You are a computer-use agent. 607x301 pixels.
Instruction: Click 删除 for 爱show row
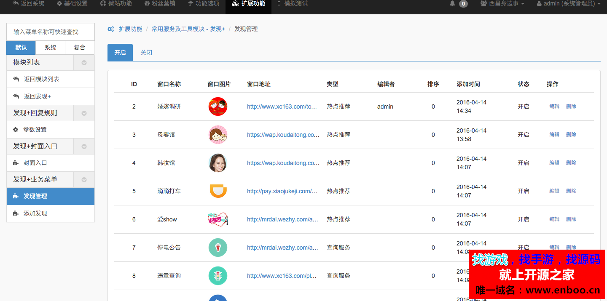pyautogui.click(x=571, y=219)
